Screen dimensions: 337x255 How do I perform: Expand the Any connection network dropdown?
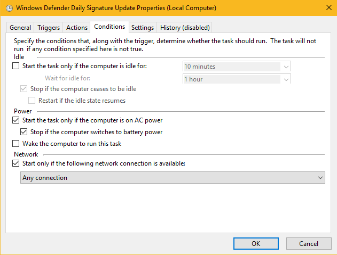(x=173, y=178)
